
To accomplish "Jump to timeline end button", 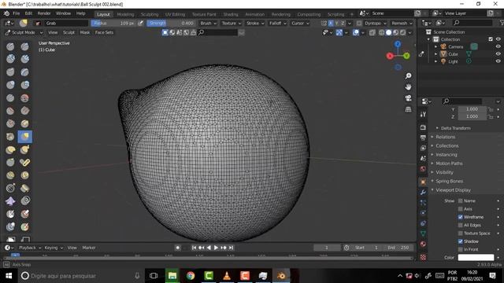I will click(x=231, y=248).
